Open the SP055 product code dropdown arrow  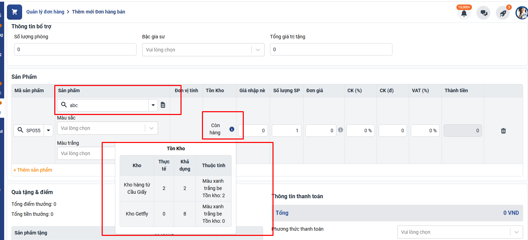click(48, 131)
